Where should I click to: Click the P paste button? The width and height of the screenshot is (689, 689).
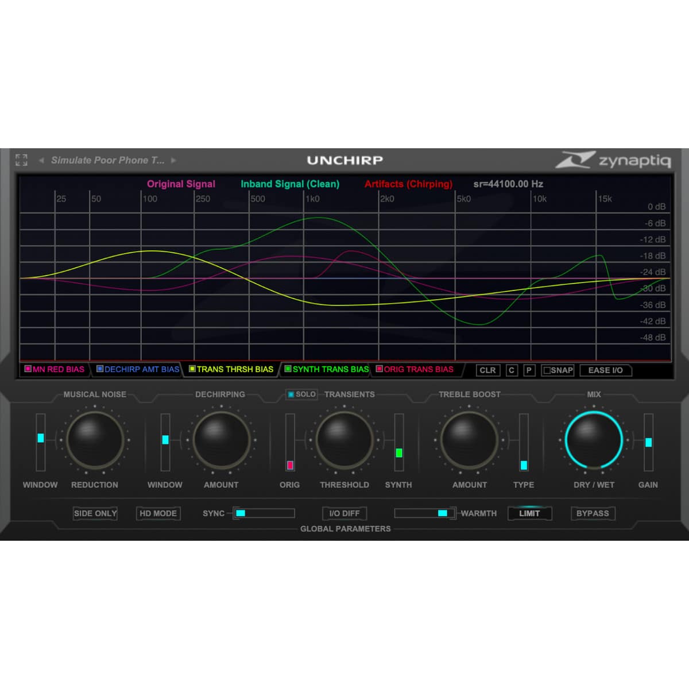pos(529,370)
